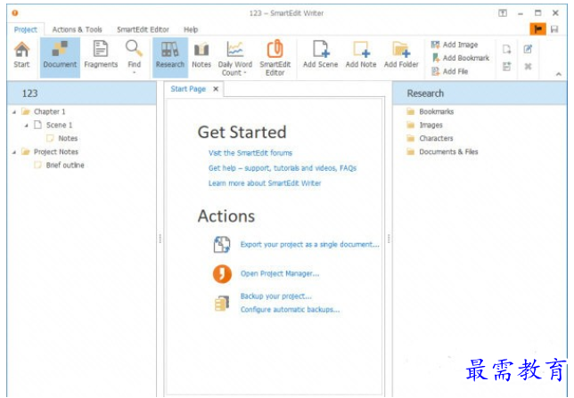
Task: Collapse the Project Notes tree node
Action: coord(14,152)
